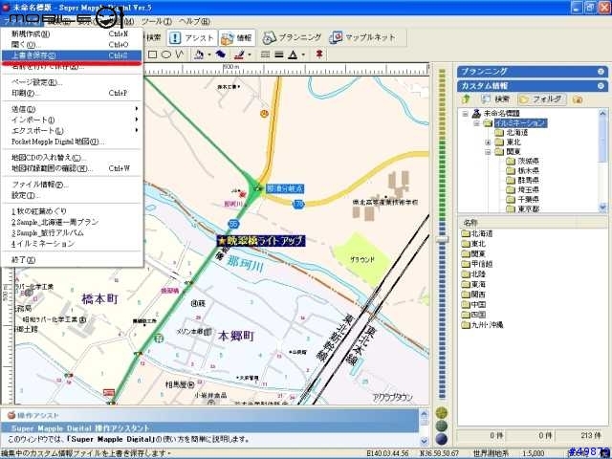Image resolution: width=612 pixels, height=459 pixels.
Task: Click the yellow-green globe icon below scale bar
Action: [442, 413]
